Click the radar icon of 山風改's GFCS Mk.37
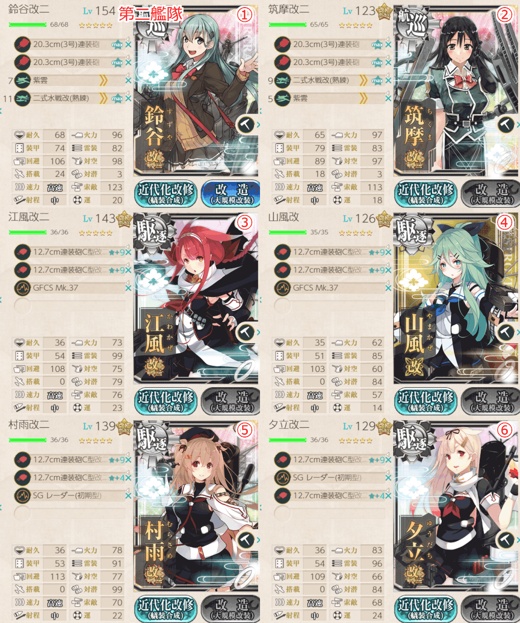 [x=282, y=288]
